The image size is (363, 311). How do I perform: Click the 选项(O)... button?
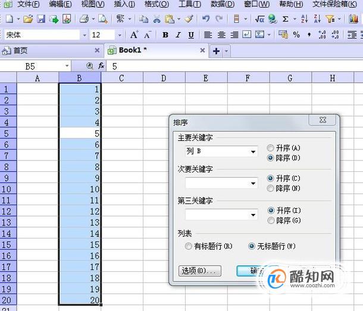tap(200, 271)
